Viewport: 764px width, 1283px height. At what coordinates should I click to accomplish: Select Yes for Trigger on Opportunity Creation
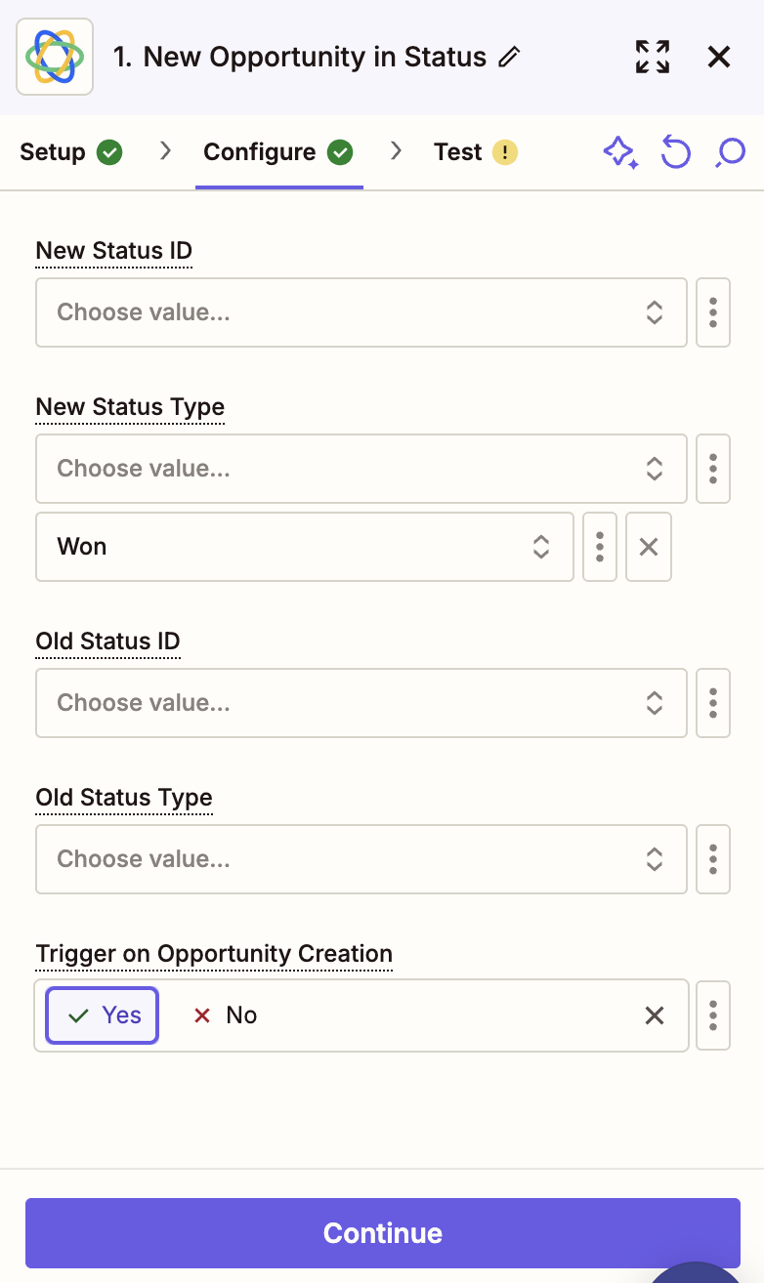click(x=103, y=1015)
